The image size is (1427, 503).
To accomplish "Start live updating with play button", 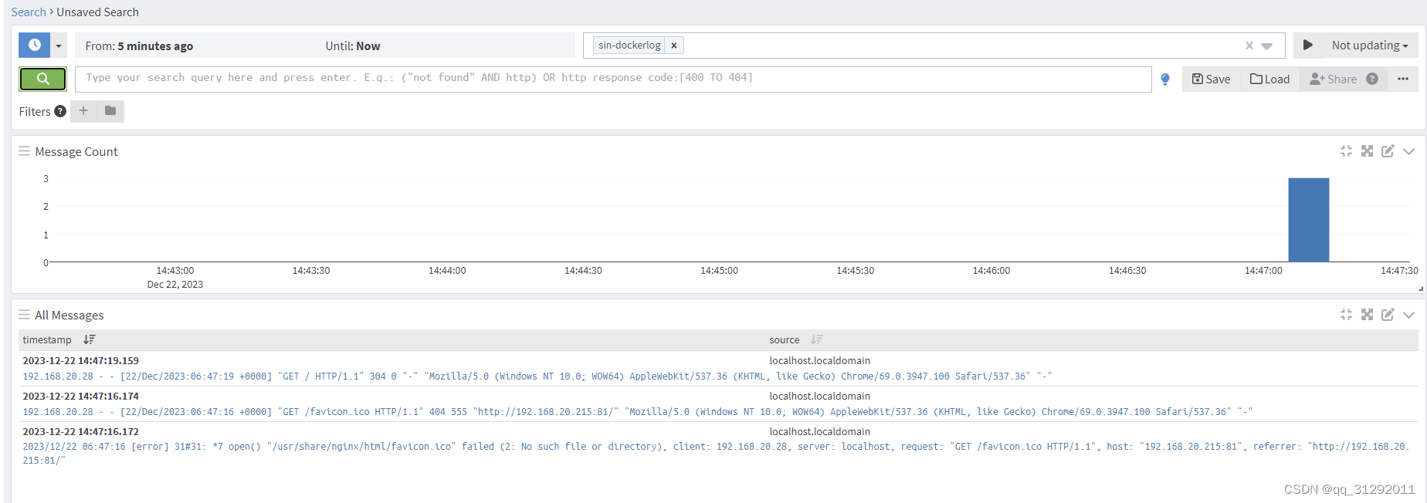I will click(1308, 46).
